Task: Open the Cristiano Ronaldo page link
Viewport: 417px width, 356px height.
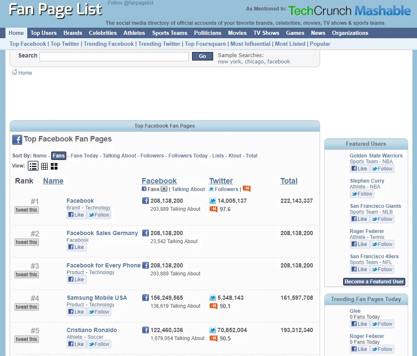Action: point(92,330)
